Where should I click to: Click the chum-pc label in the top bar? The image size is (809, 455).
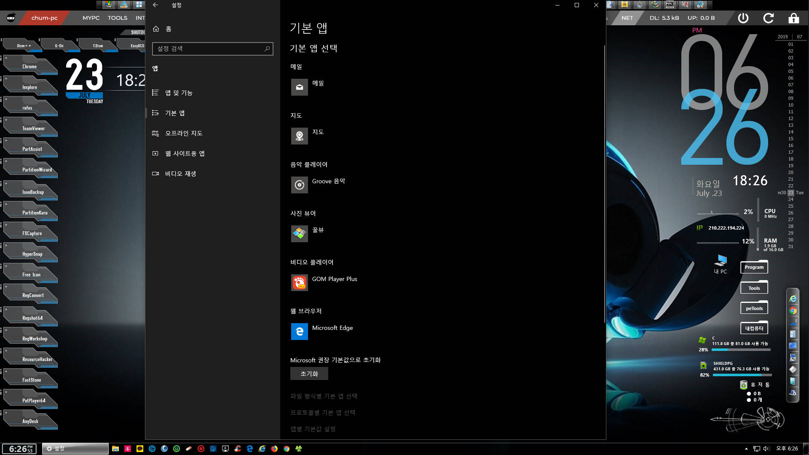(44, 18)
